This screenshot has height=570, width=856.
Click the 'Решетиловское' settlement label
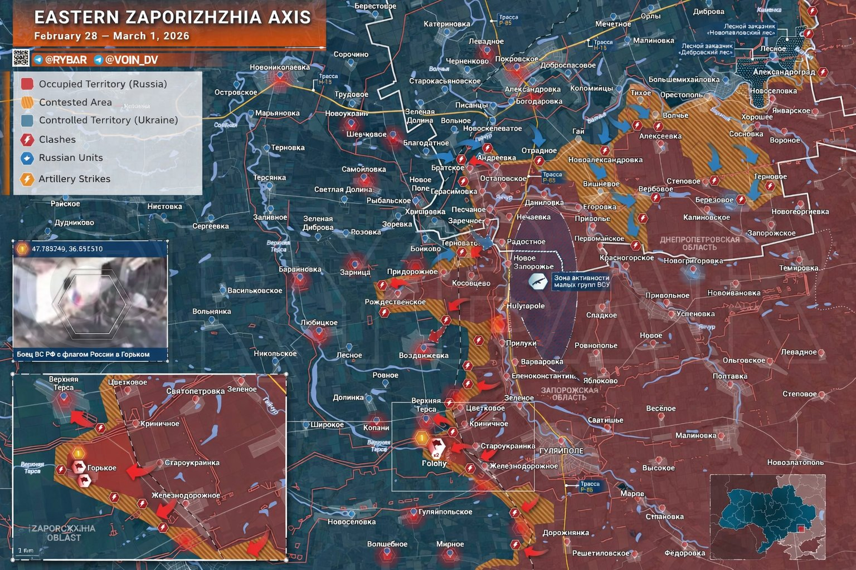tap(601, 553)
